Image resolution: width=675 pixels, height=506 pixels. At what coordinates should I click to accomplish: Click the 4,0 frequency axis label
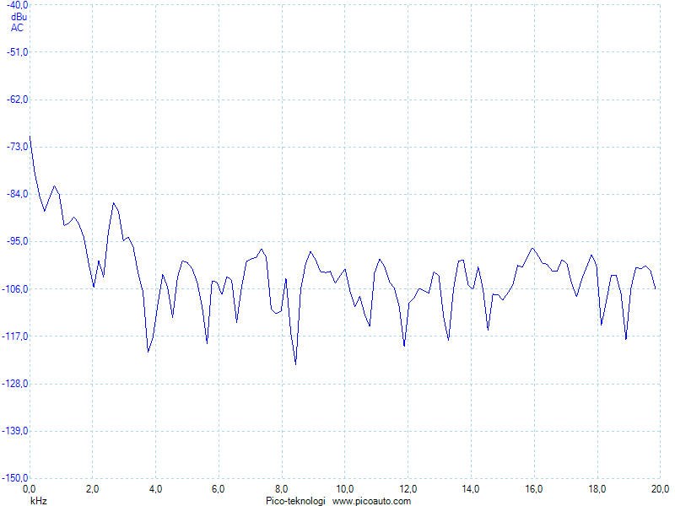(x=155, y=489)
